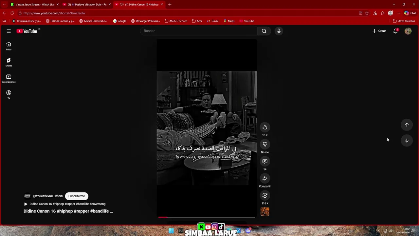Viewport: 419px width, 236px height.
Task: Pause the short by clicking the video
Action: pyautogui.click(x=207, y=128)
